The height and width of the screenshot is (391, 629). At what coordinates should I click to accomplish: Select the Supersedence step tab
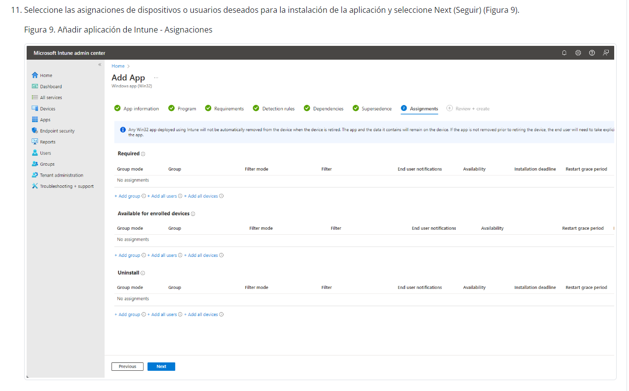(372, 108)
